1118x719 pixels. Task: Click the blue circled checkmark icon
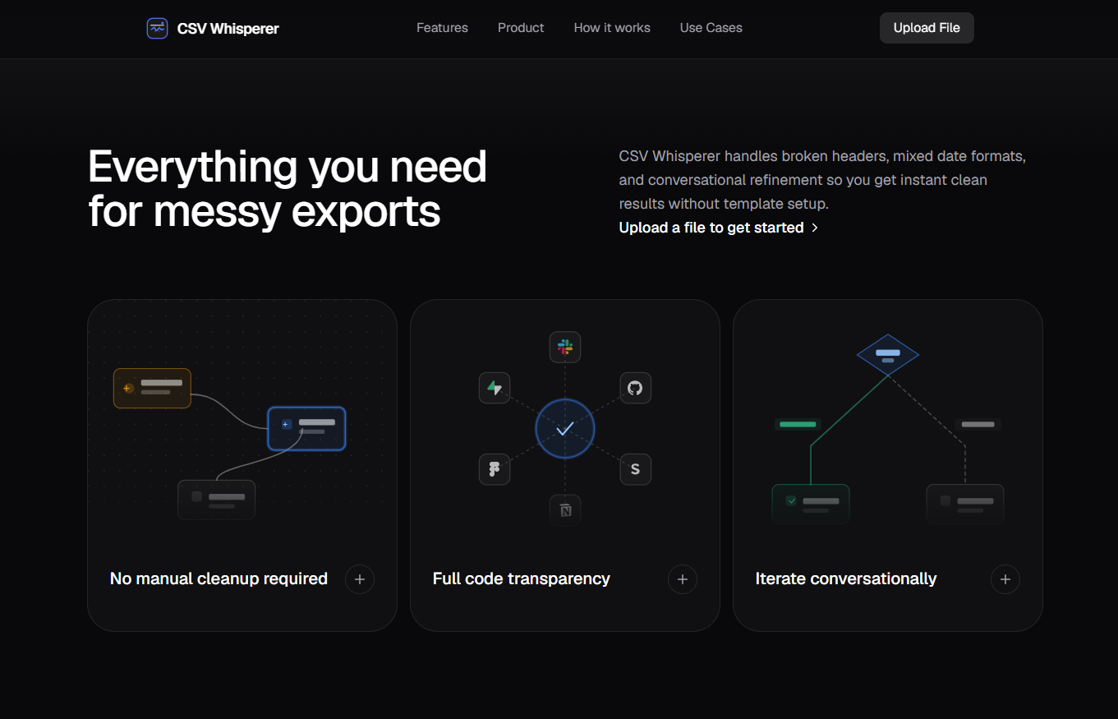(565, 429)
